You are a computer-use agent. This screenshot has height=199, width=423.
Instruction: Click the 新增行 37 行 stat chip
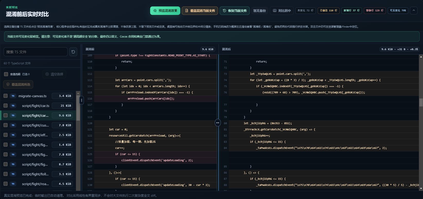[351, 11]
